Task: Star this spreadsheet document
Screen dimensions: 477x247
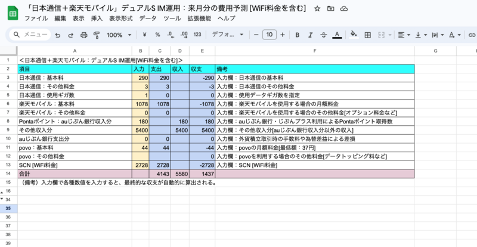Action: [317, 8]
